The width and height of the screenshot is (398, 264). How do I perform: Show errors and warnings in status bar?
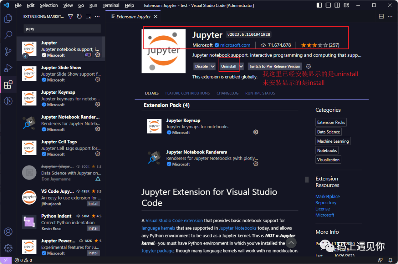[x=23, y=260]
